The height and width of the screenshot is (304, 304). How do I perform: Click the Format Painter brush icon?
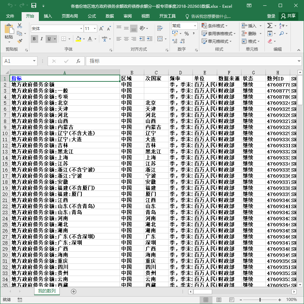[x=20, y=41]
